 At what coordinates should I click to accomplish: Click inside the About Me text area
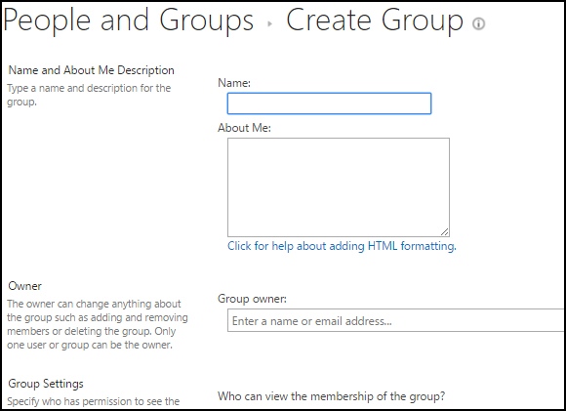tap(339, 187)
